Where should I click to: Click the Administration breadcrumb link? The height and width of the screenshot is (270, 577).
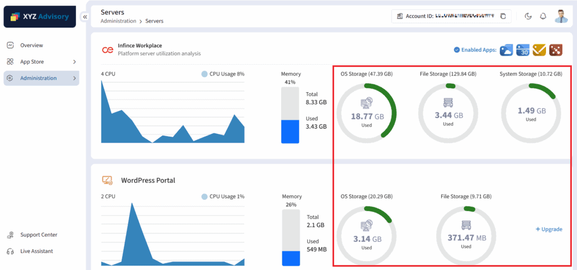(x=118, y=21)
